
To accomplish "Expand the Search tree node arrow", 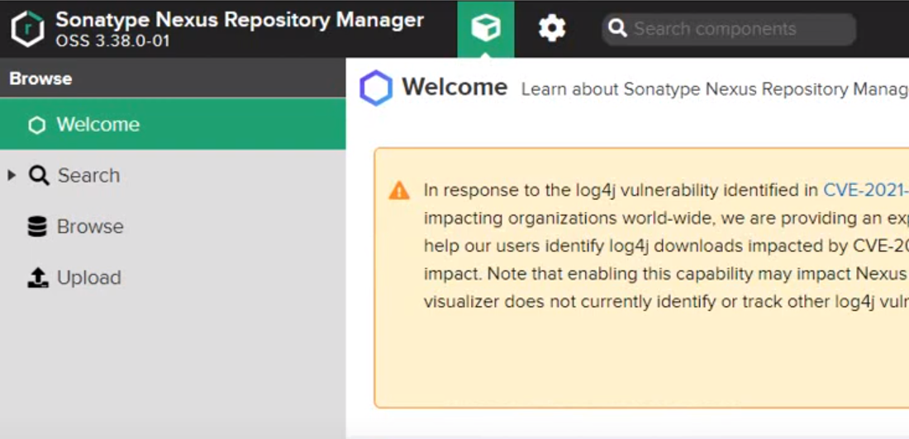I will point(12,175).
